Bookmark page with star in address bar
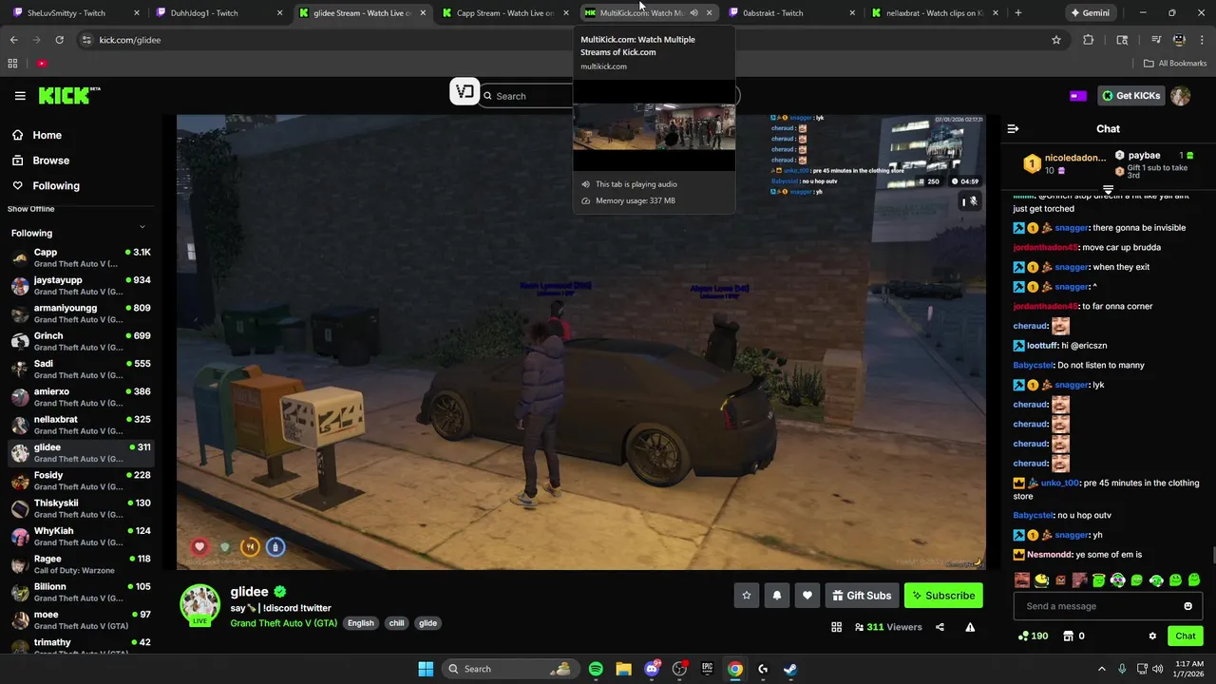This screenshot has width=1216, height=684. coord(1055,40)
